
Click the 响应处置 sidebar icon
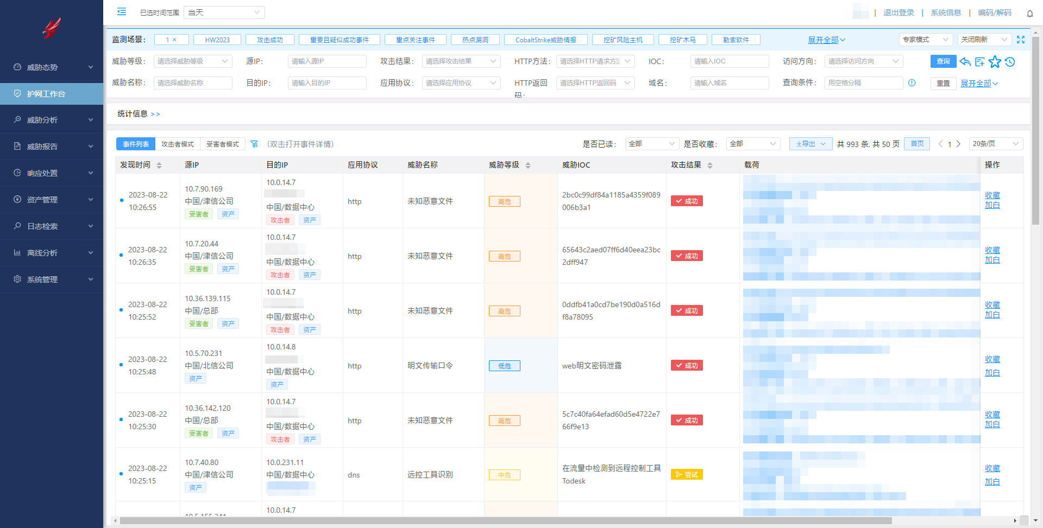(x=17, y=173)
